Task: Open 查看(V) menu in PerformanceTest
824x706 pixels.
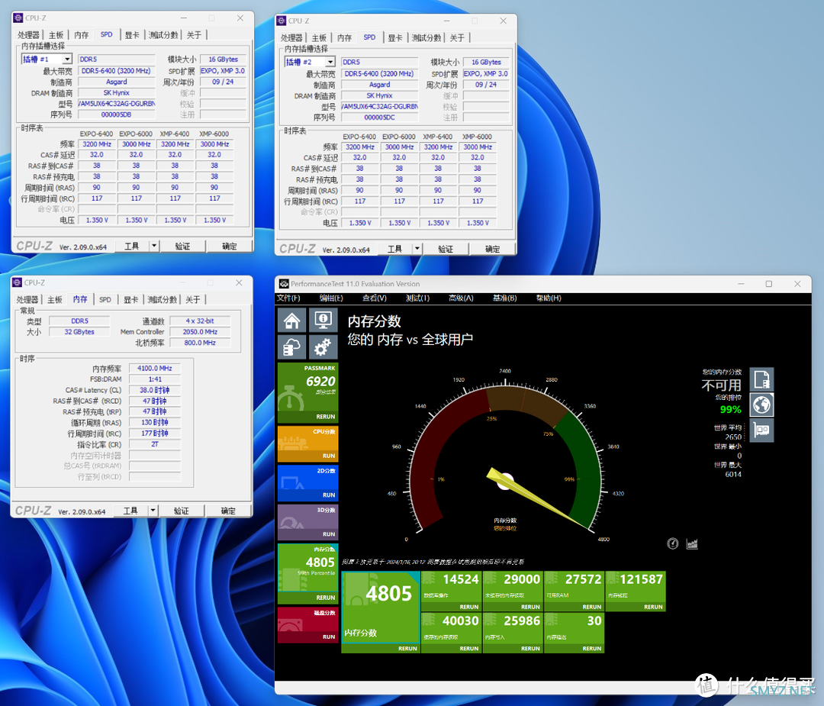Action: click(374, 298)
